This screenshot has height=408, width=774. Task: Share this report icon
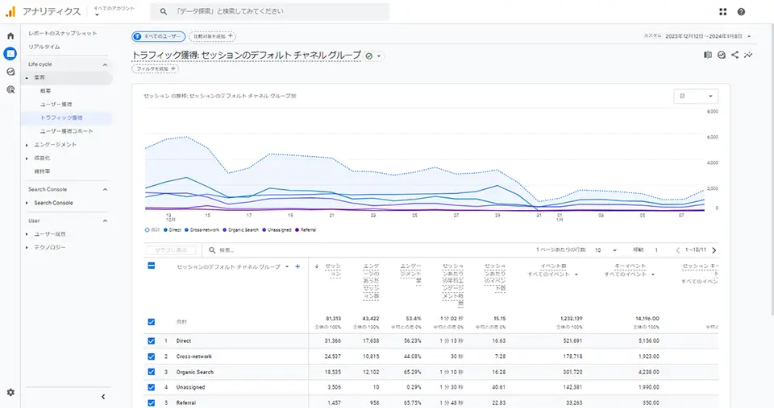(x=735, y=56)
